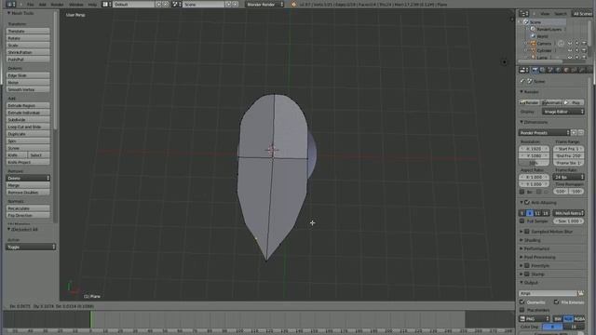
Task: Open the Add menu
Action: (x=43, y=5)
